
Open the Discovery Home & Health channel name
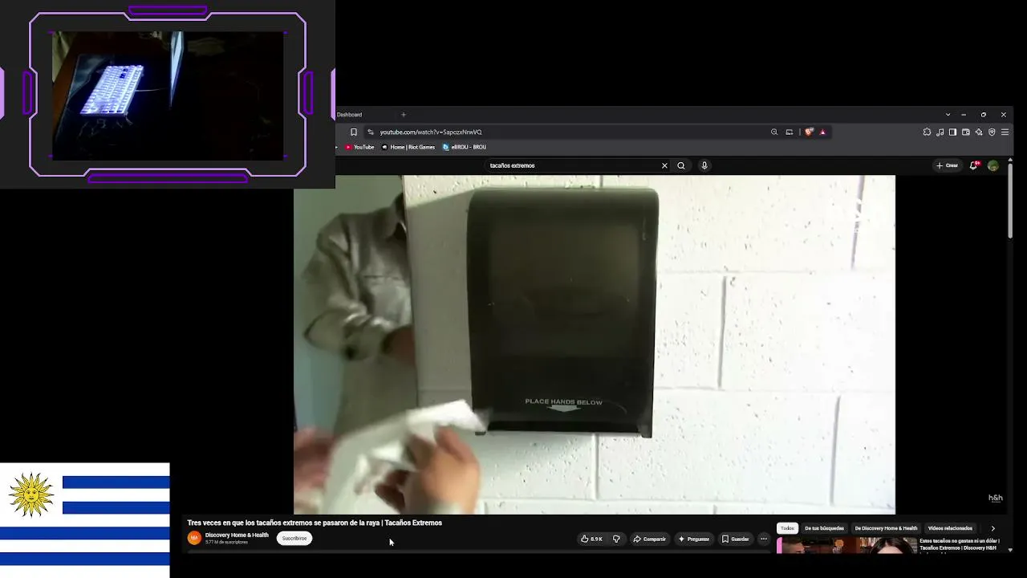coord(237,535)
